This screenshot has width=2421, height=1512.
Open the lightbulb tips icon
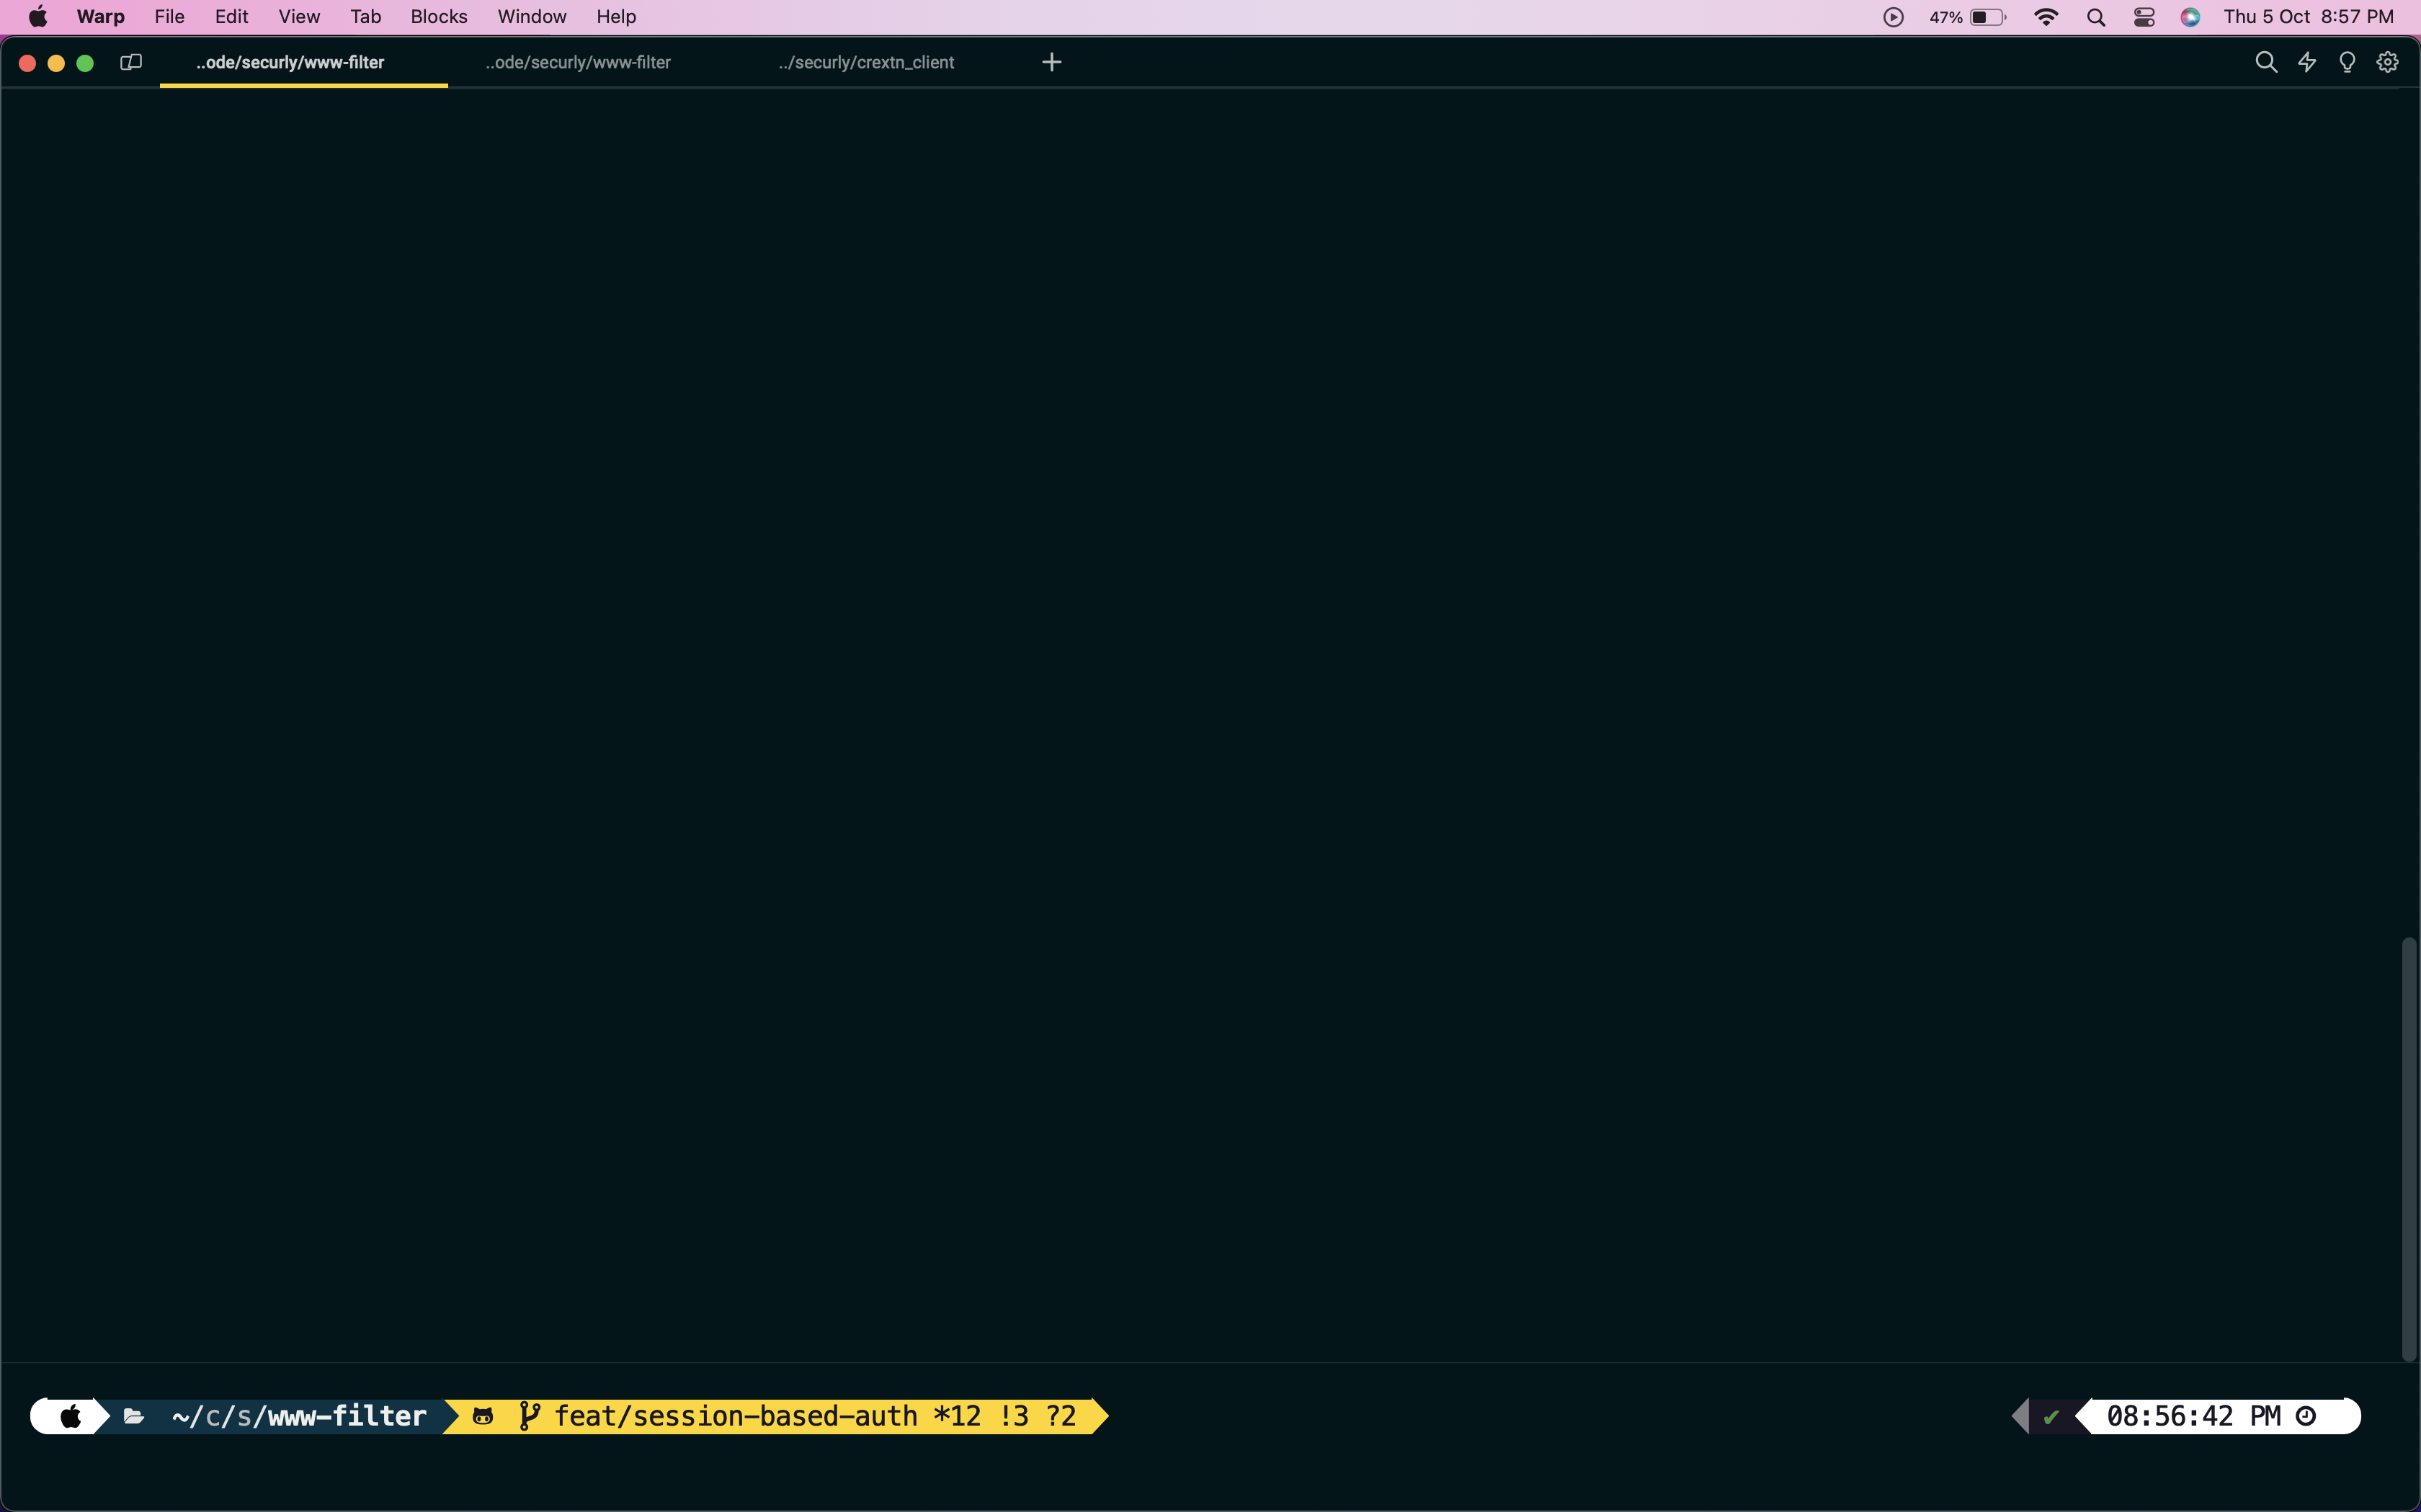click(x=2347, y=62)
